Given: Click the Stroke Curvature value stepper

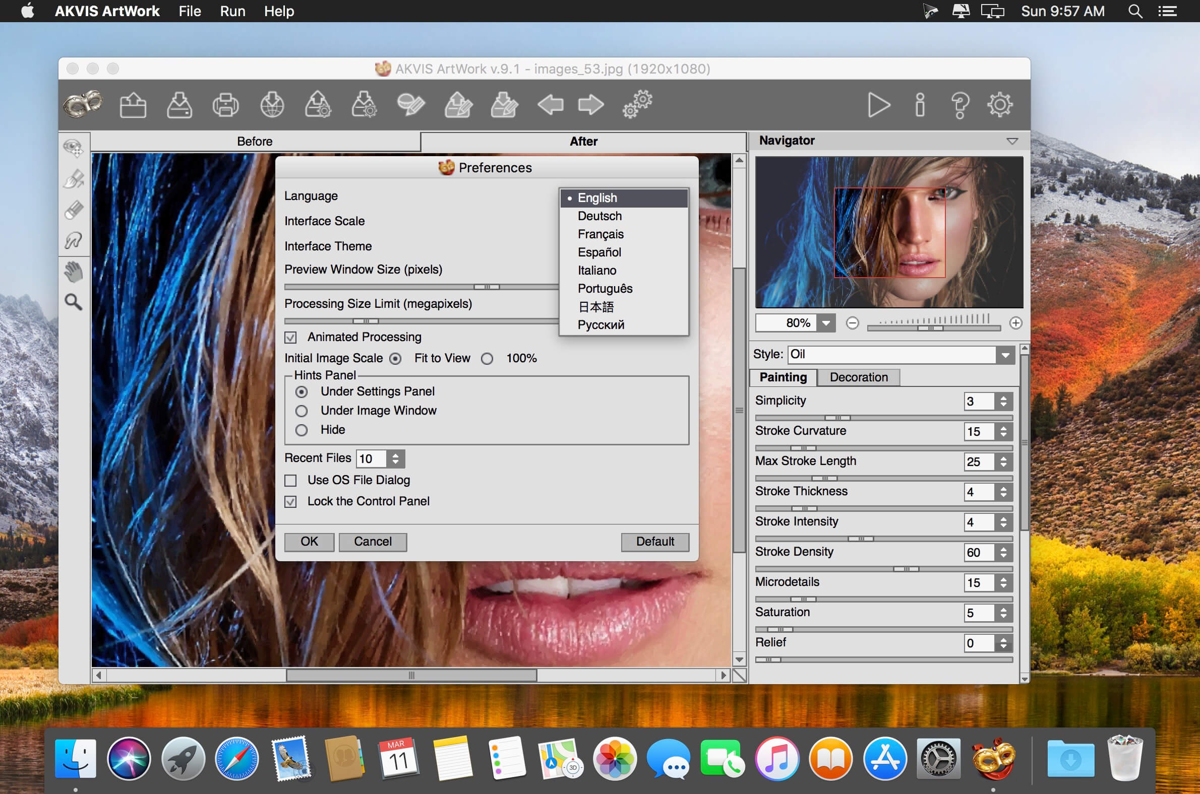Looking at the screenshot, I should click(1003, 432).
